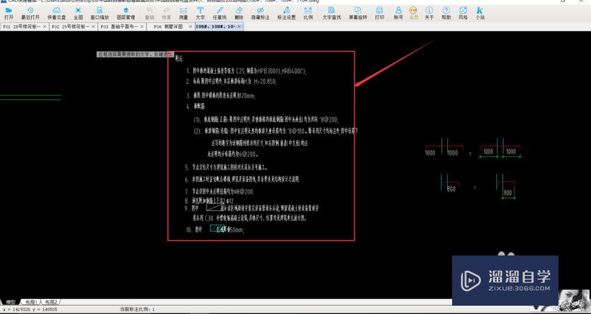The width and height of the screenshot is (591, 314).
Task: Click the hatched rectangle symbol in note 10
Action: [217, 228]
